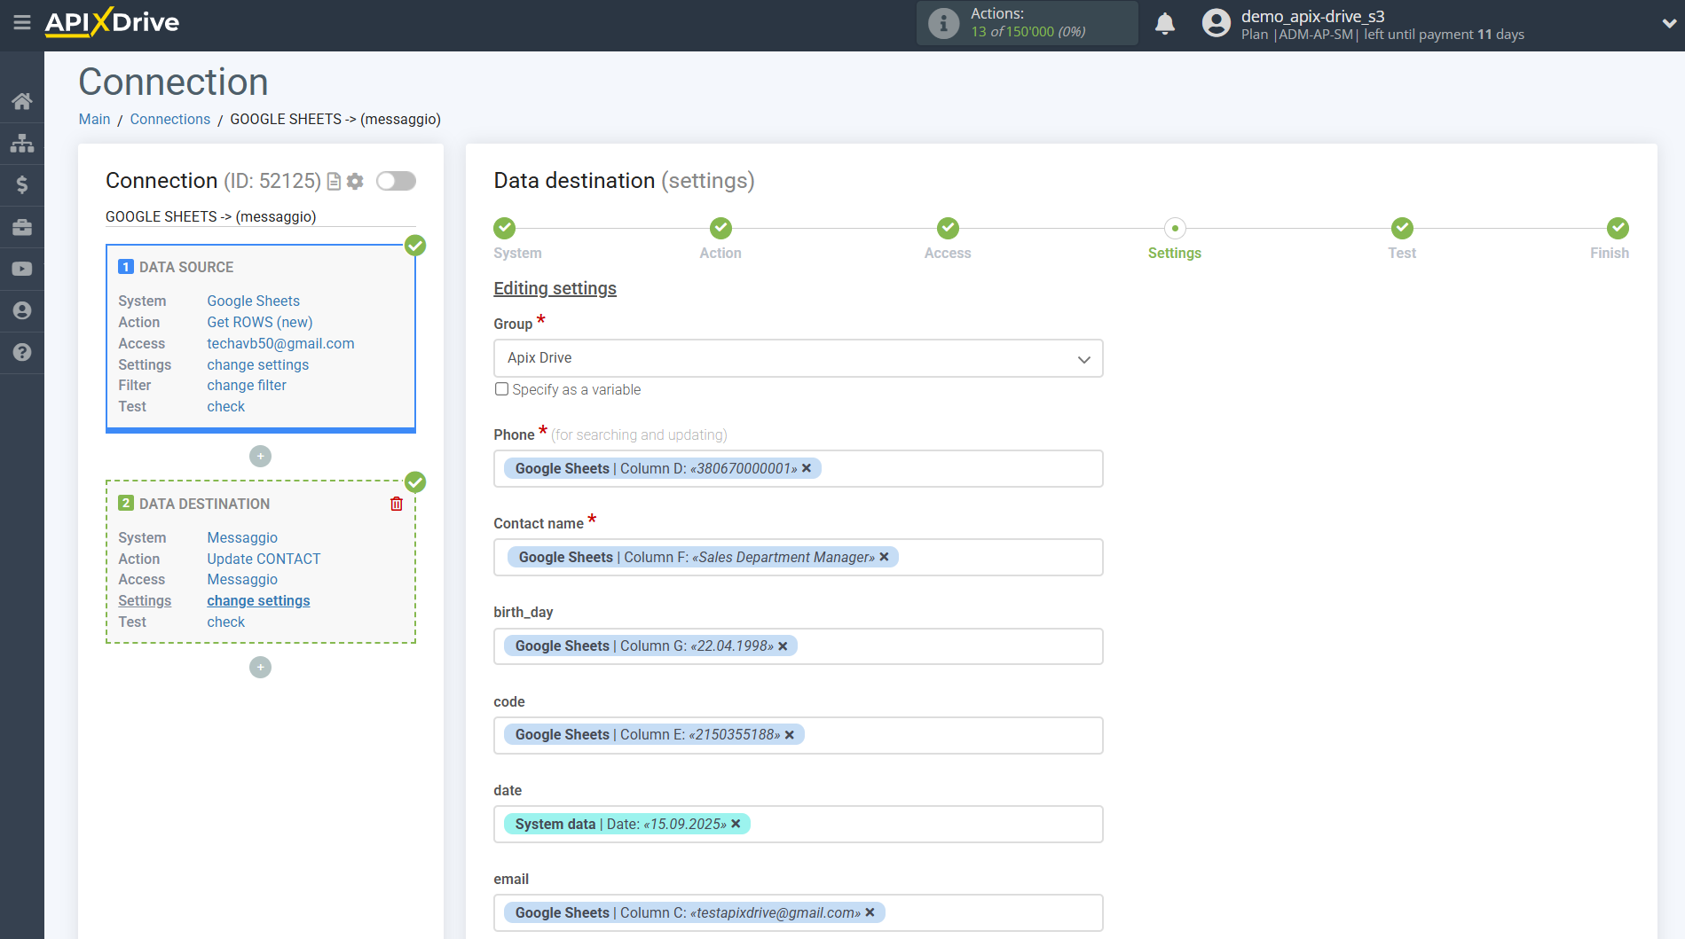Screen dimensions: 1685x939
Task: Open Messaggio destination system link
Action: point(242,538)
